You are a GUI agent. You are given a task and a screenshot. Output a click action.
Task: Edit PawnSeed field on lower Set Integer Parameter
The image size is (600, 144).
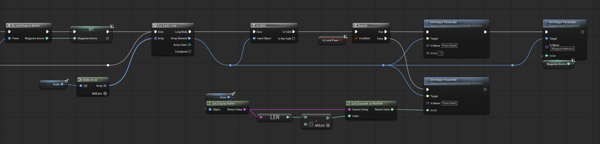(x=449, y=103)
